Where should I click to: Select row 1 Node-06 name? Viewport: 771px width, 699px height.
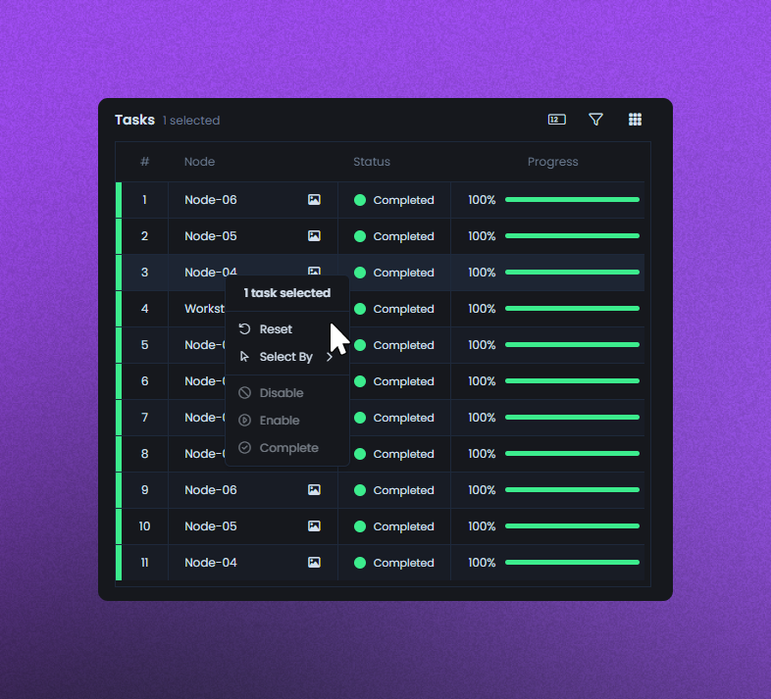[x=211, y=200]
